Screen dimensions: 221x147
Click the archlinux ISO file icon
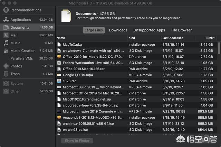point(59,123)
